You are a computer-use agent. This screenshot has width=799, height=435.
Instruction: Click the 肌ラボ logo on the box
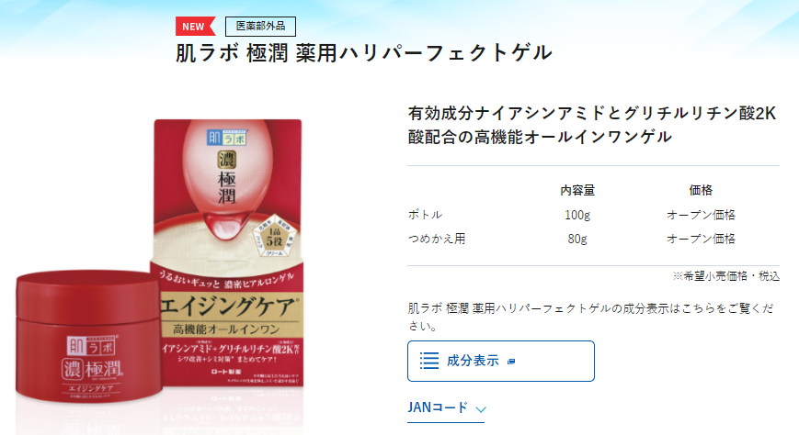[x=227, y=138]
